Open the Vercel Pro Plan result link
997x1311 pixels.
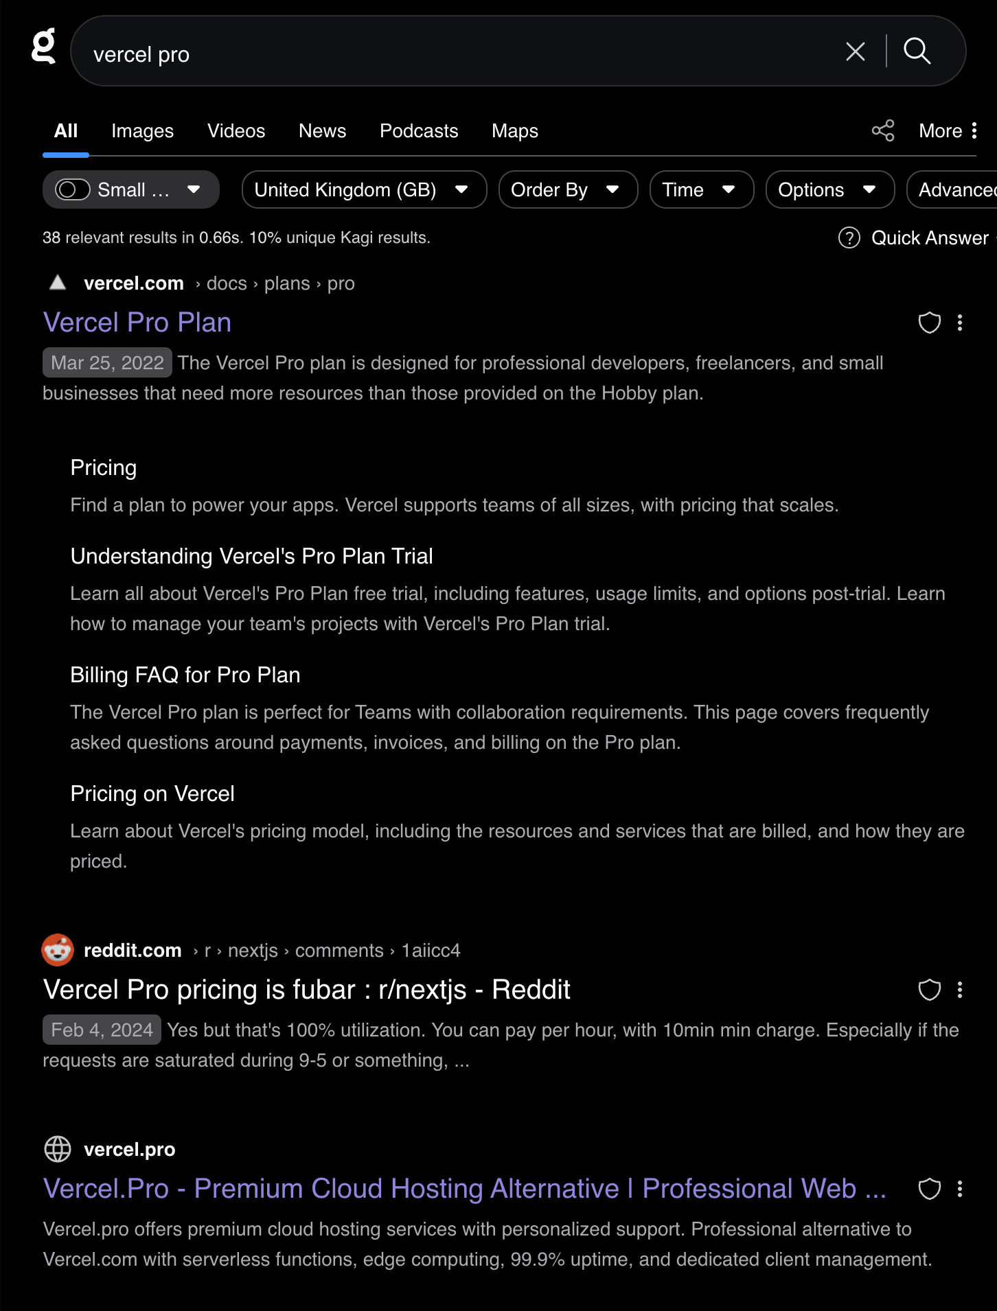[137, 323]
